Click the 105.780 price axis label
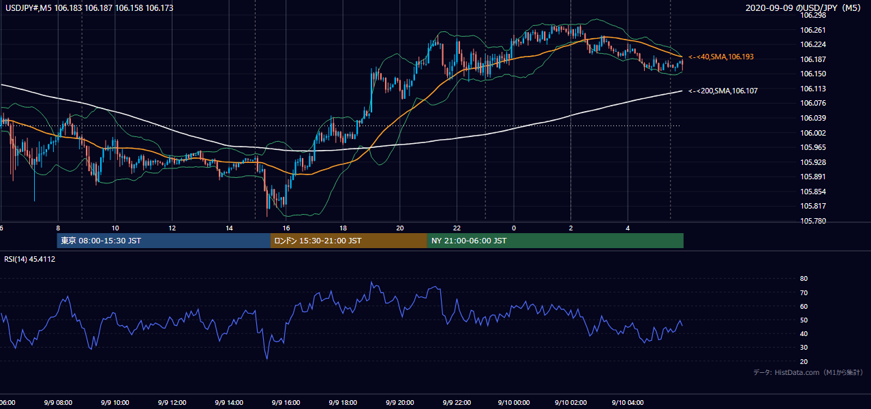 tap(813, 221)
